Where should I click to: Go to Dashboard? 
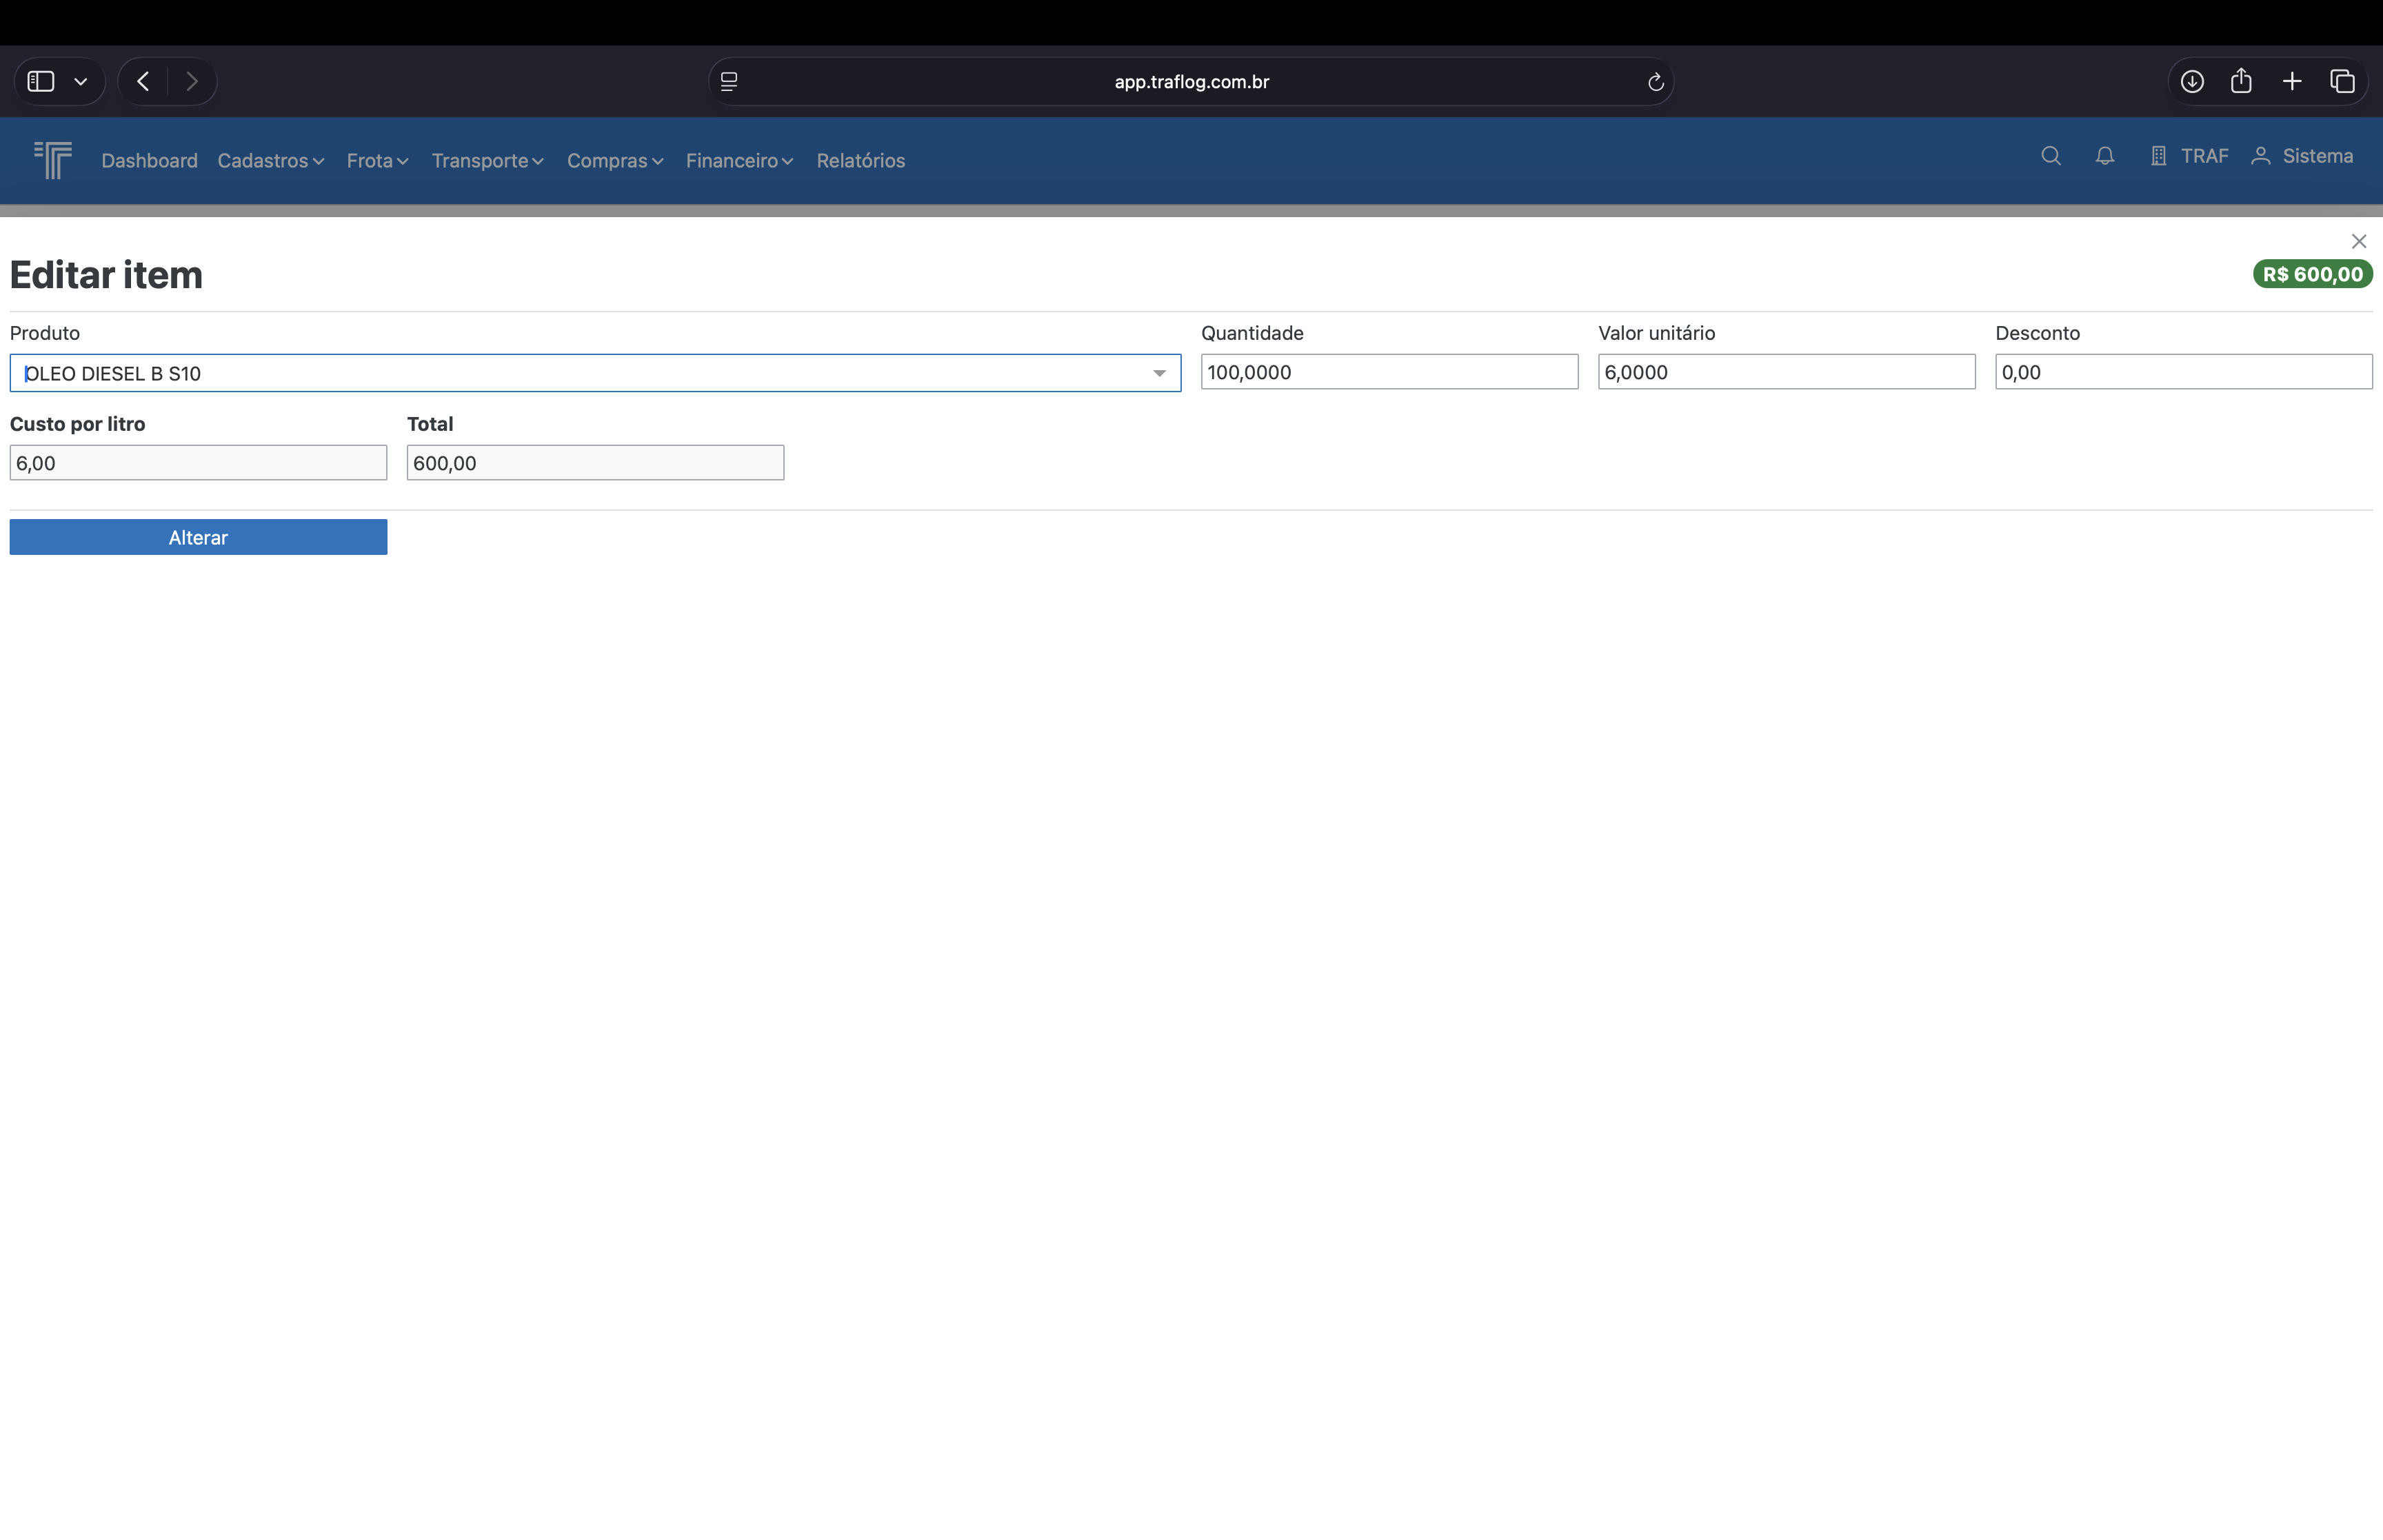click(x=149, y=160)
